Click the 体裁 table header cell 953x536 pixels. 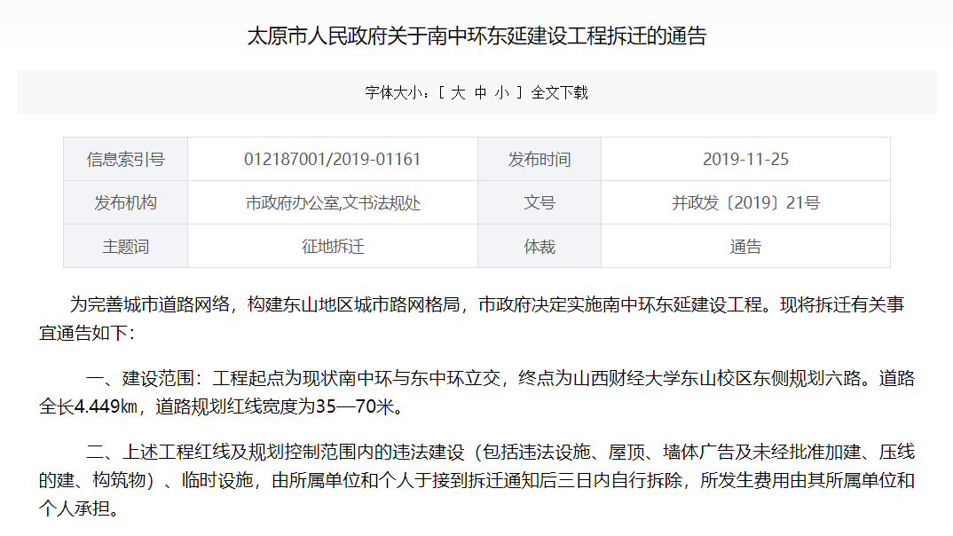(x=540, y=245)
